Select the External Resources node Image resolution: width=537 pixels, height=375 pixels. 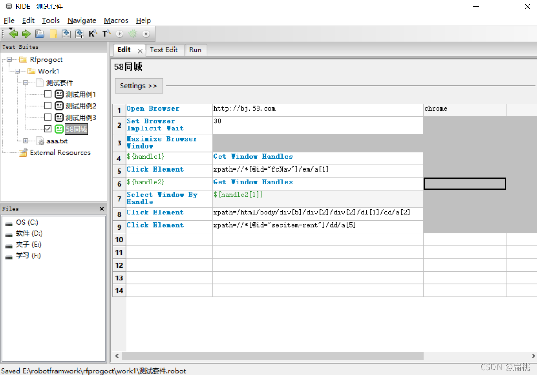coord(60,153)
